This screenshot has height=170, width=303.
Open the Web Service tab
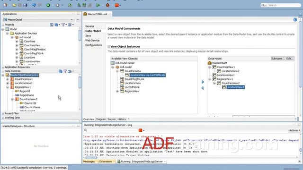92,41
